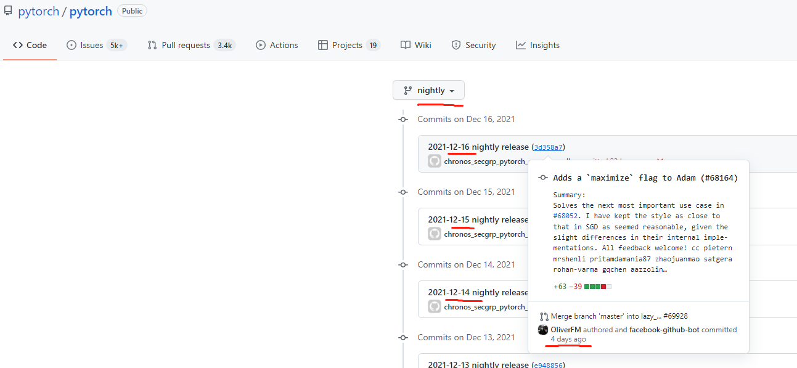Switch to the Code tab

[30, 45]
